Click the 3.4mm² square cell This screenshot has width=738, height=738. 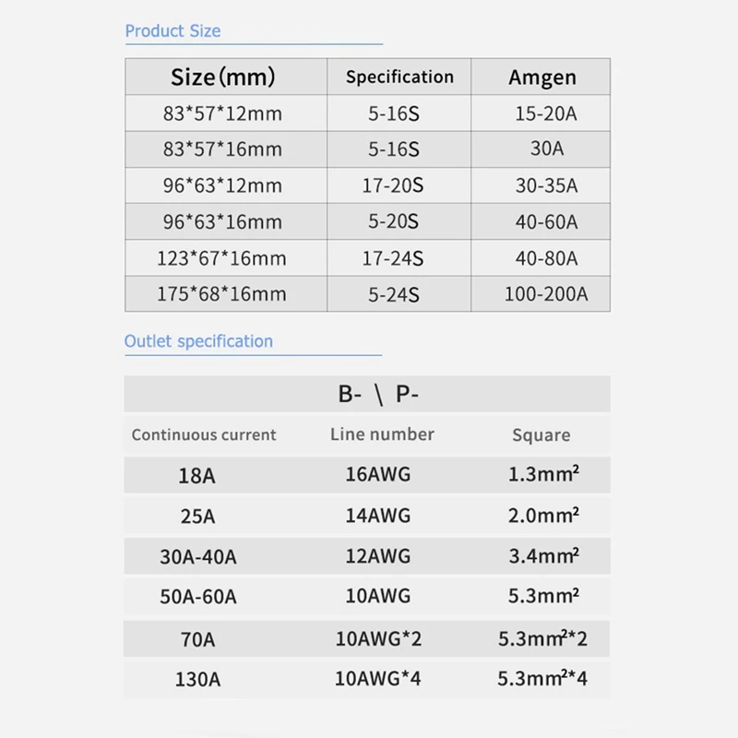pyautogui.click(x=543, y=556)
